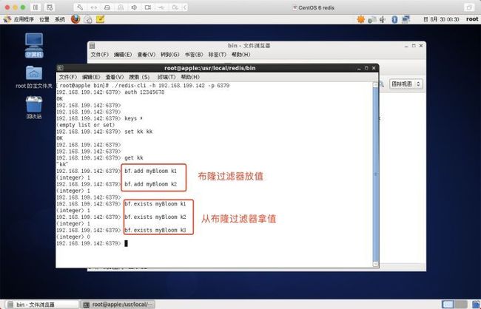The width and height of the screenshot is (481, 309).
Task: Maximize the file browser window
Action: coord(414,46)
